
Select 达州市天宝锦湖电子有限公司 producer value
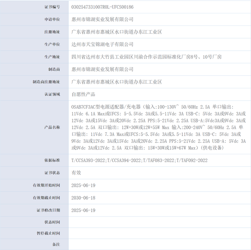click(x=102, y=44)
